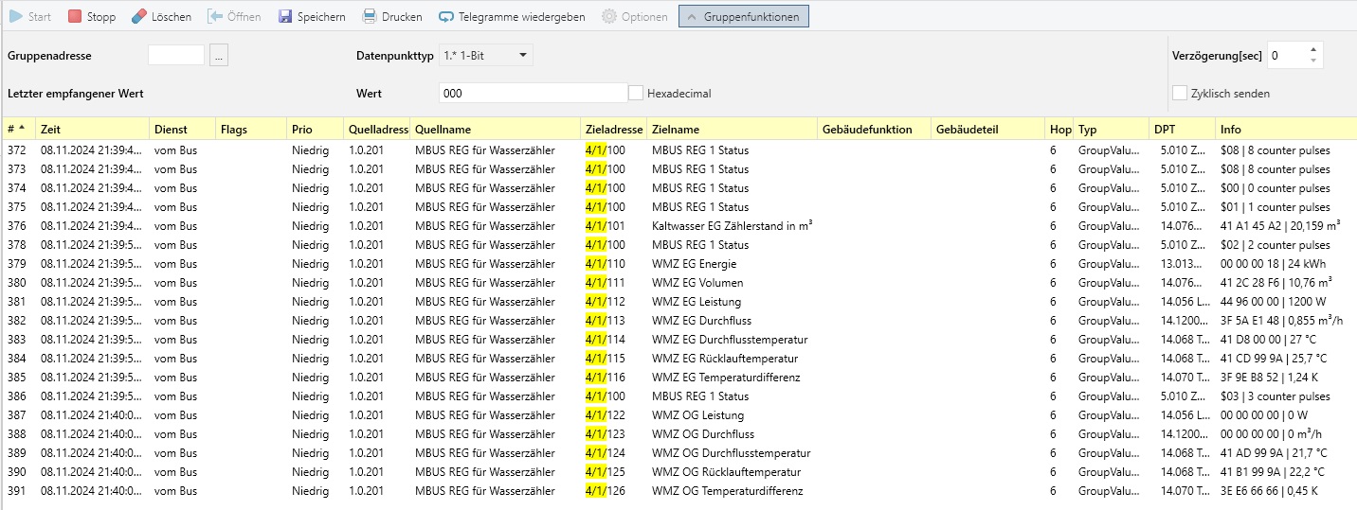Screen dimensions: 1357x510
Task: Click the Gruppenadresse input field
Action: point(176,56)
